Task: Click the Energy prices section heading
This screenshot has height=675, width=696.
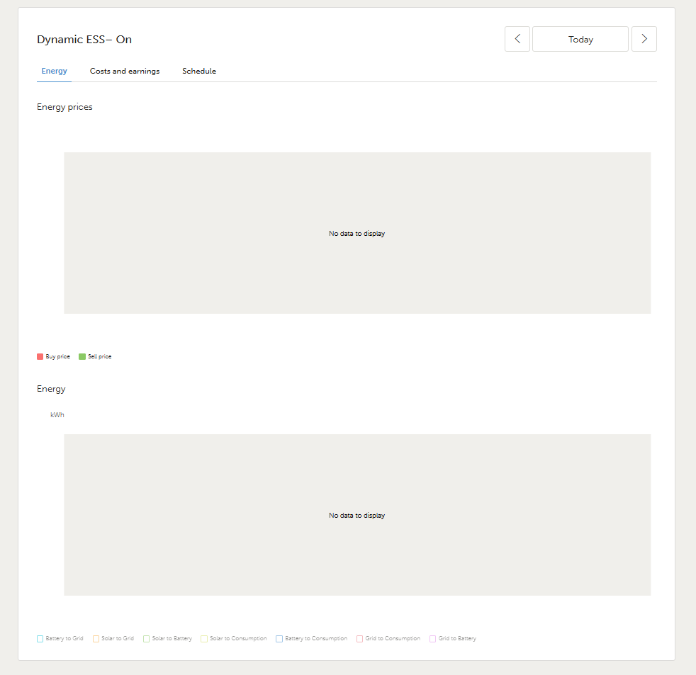Action: [x=64, y=108]
